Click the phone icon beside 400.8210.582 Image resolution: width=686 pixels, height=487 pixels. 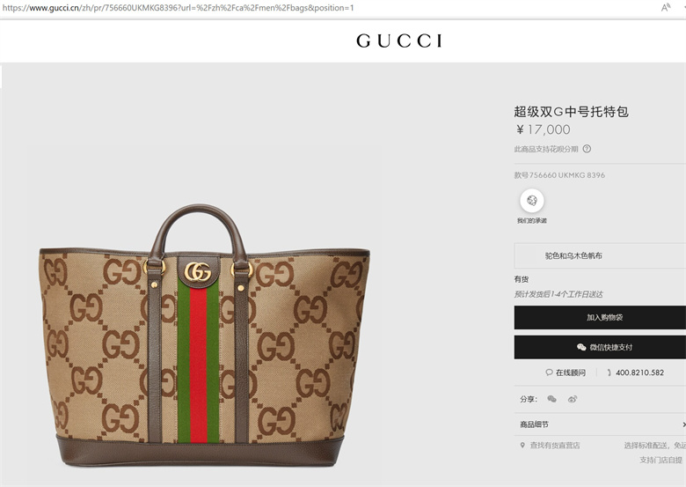(609, 373)
